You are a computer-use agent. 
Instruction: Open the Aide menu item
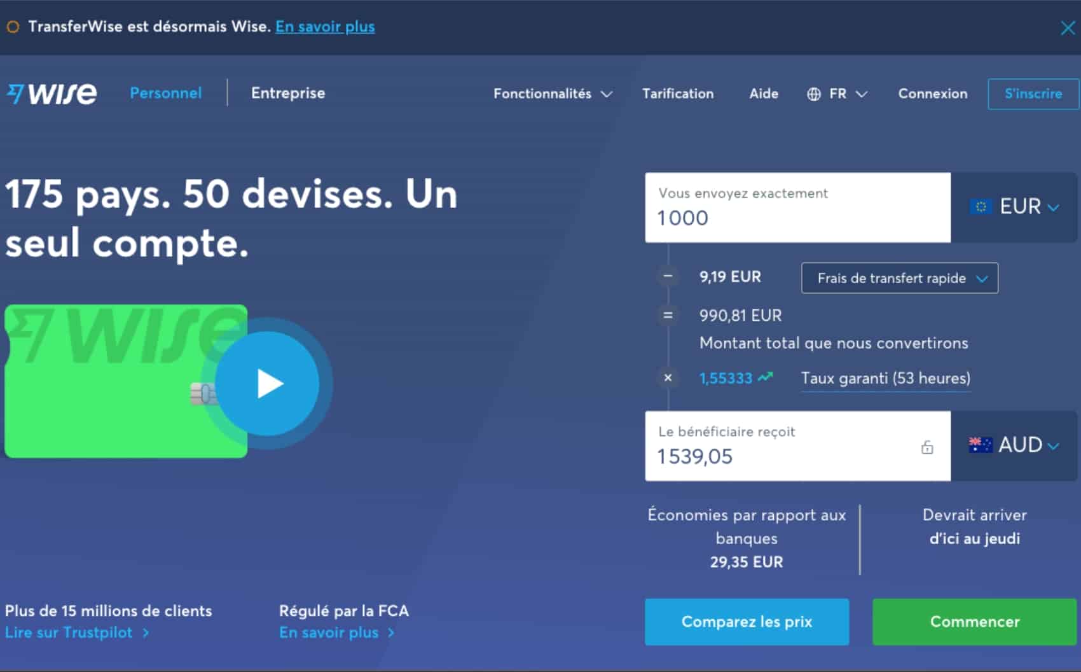click(764, 94)
